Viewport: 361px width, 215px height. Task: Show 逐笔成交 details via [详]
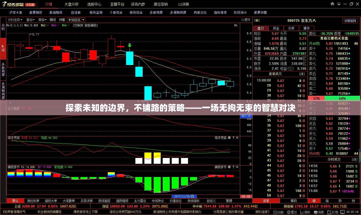(302, 74)
